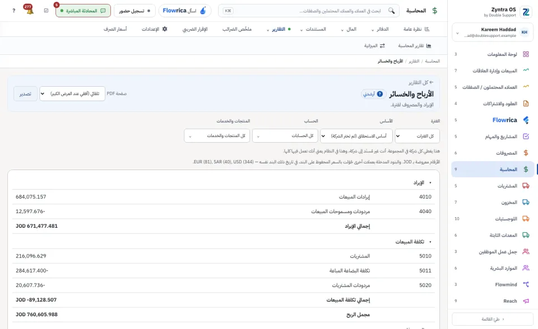Open لوحة المعلومات from the sidebar
The width and height of the screenshot is (538, 329).
point(493,54)
